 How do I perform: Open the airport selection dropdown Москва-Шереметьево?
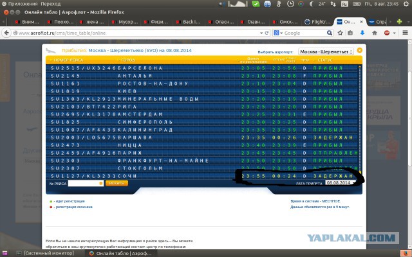point(326,51)
